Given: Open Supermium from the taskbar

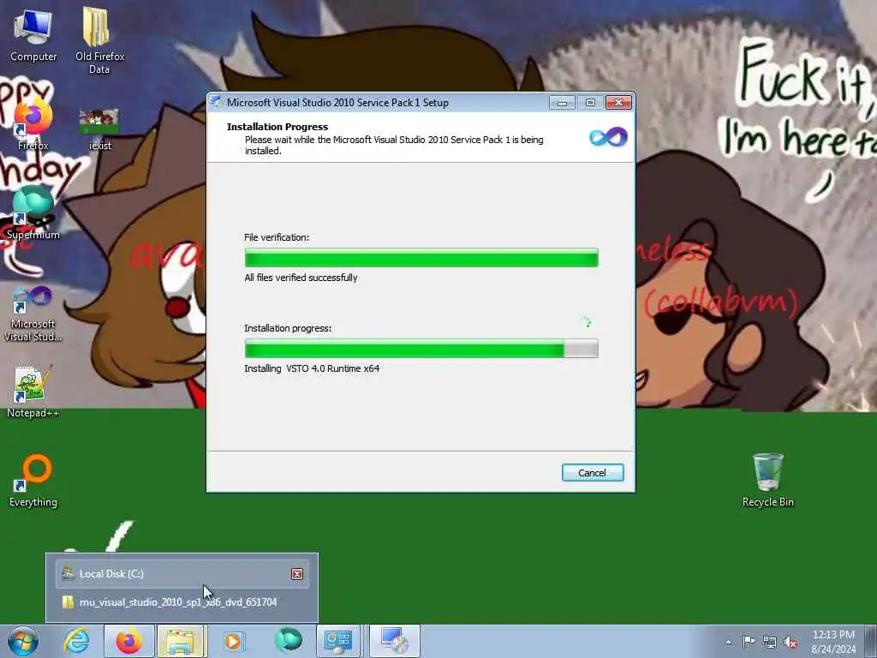Looking at the screenshot, I should pyautogui.click(x=288, y=641).
